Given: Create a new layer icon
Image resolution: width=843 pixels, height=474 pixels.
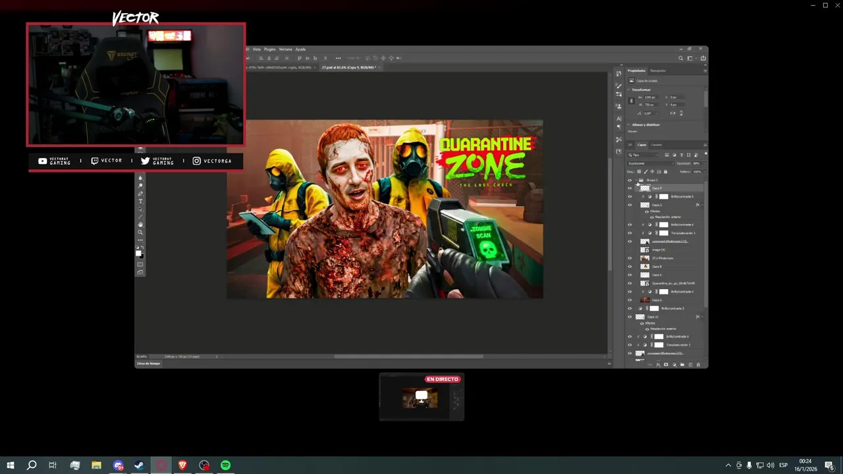Looking at the screenshot, I should click(x=691, y=365).
